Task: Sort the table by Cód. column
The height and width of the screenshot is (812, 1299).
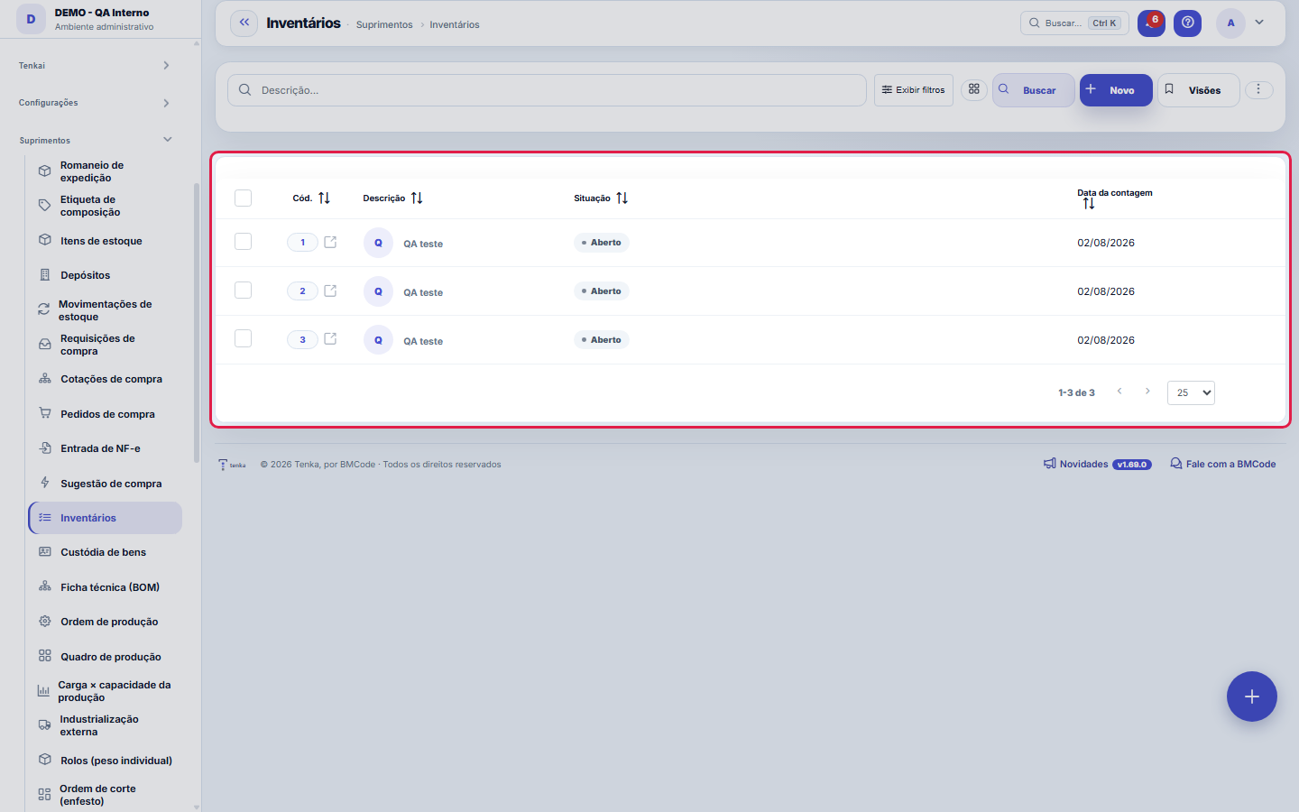Action: [x=324, y=198]
